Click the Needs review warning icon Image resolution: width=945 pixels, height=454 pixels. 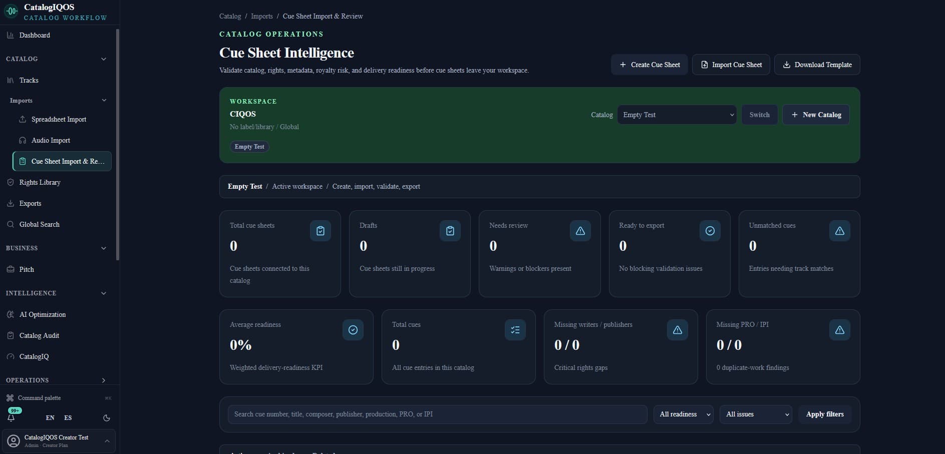580,231
